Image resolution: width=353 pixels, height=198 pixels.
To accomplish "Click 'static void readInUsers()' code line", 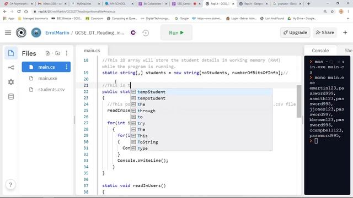I will pos(134,186).
